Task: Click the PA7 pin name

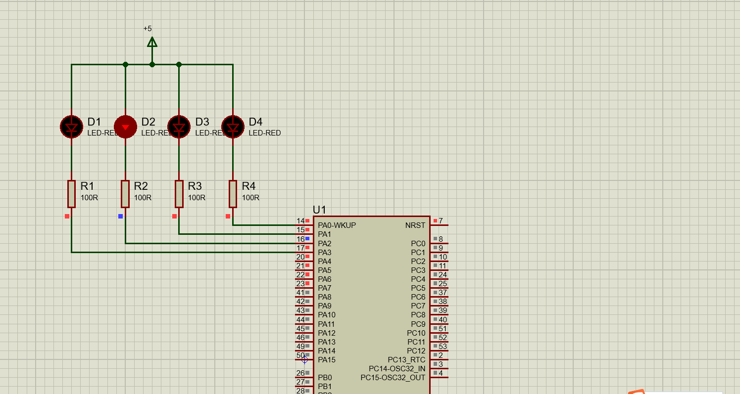Action: tap(325, 288)
